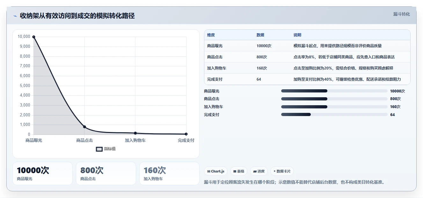Image resolution: width=423 pixels, height=198 pixels.
Task: Click the value 64 beside the progress bar
Action: pos(392,115)
